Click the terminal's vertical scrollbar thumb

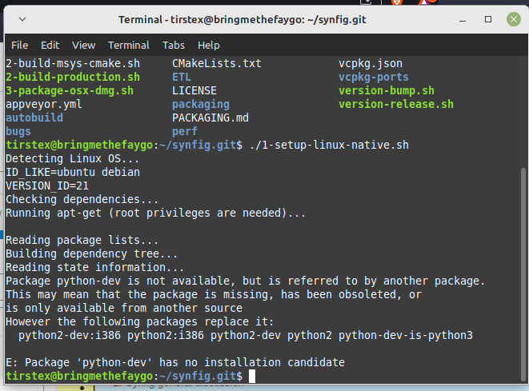(523, 272)
